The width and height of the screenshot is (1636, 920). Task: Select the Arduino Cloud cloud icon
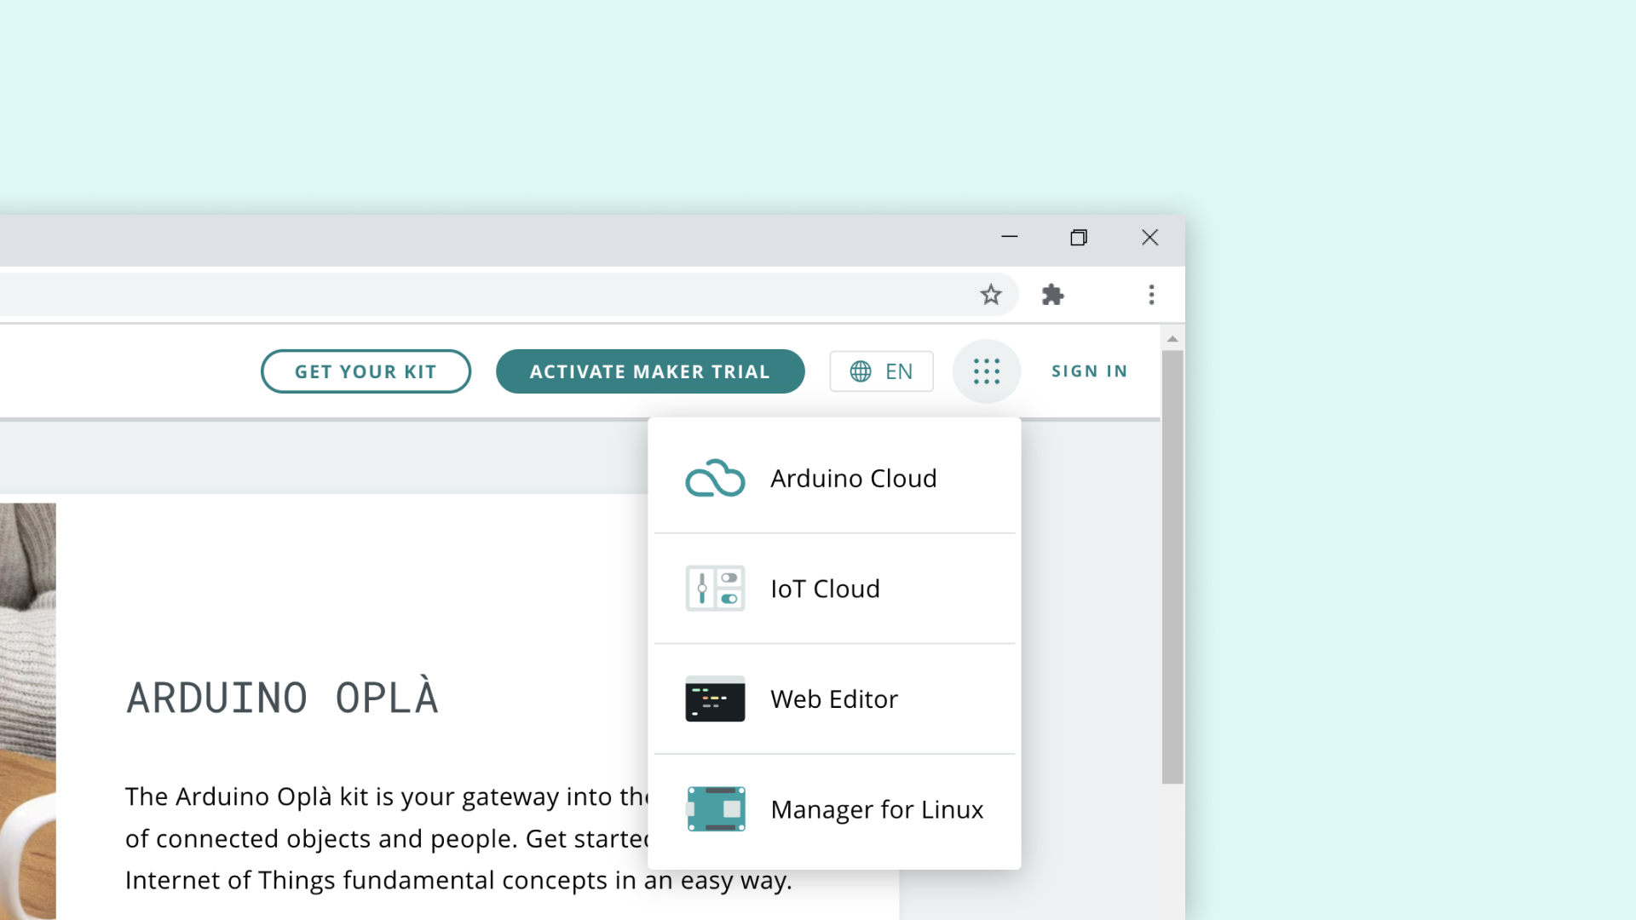(x=715, y=478)
